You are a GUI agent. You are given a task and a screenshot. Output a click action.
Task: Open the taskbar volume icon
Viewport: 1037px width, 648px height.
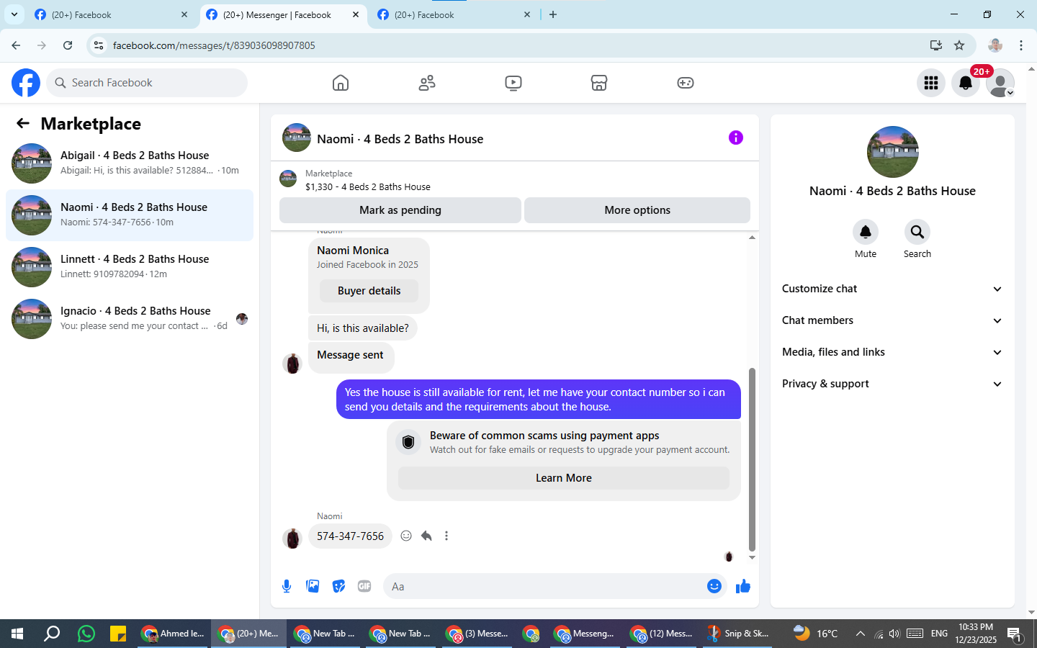894,634
